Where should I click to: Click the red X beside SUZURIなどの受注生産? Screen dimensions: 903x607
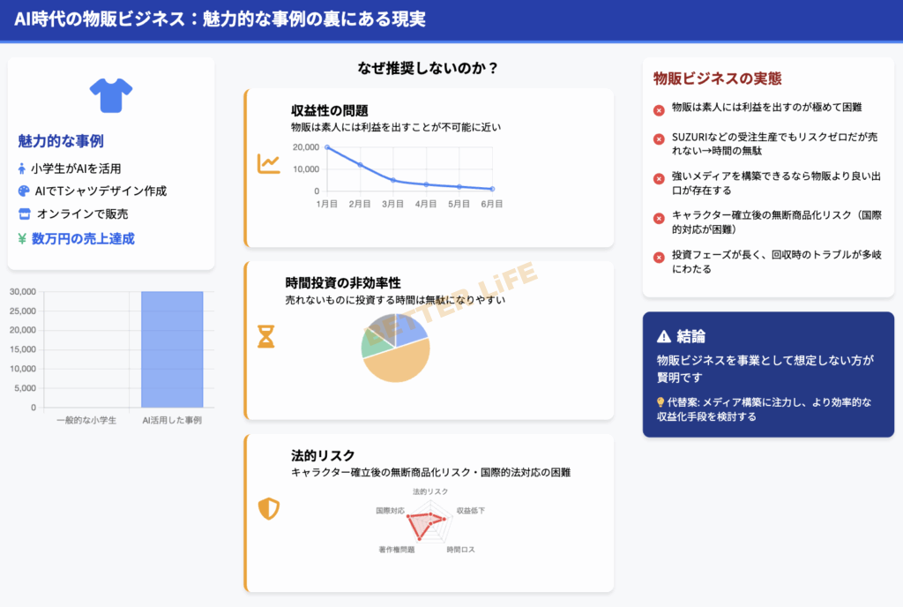659,139
